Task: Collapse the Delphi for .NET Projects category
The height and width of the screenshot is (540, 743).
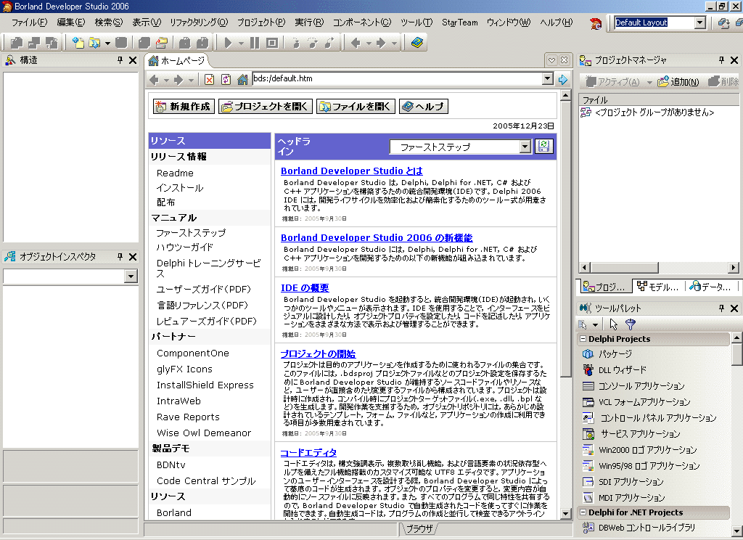Action: (x=583, y=512)
